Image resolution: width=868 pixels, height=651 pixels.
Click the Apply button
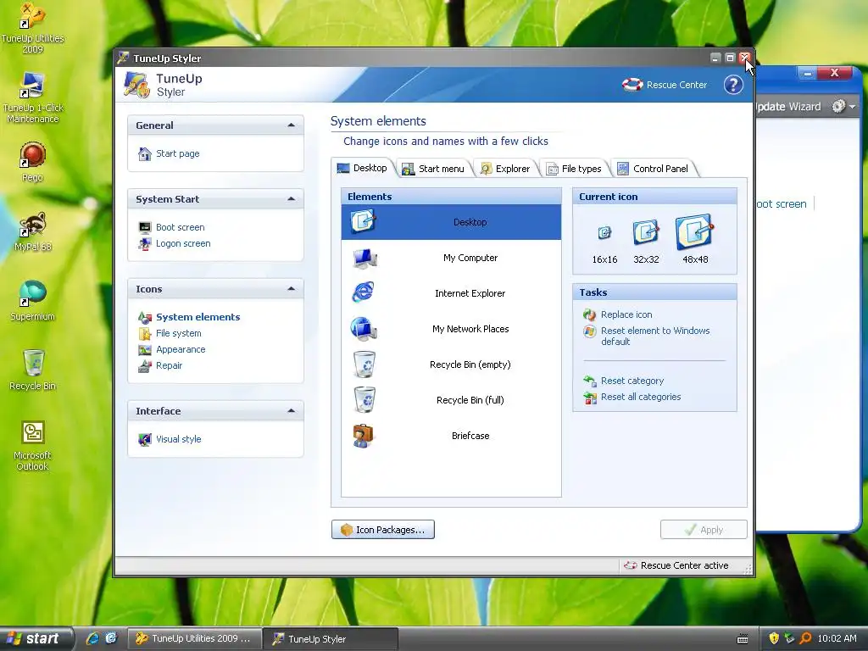(x=704, y=530)
